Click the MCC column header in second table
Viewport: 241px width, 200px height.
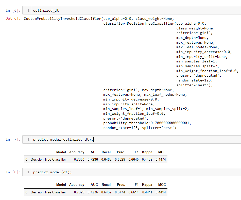tap(162, 185)
